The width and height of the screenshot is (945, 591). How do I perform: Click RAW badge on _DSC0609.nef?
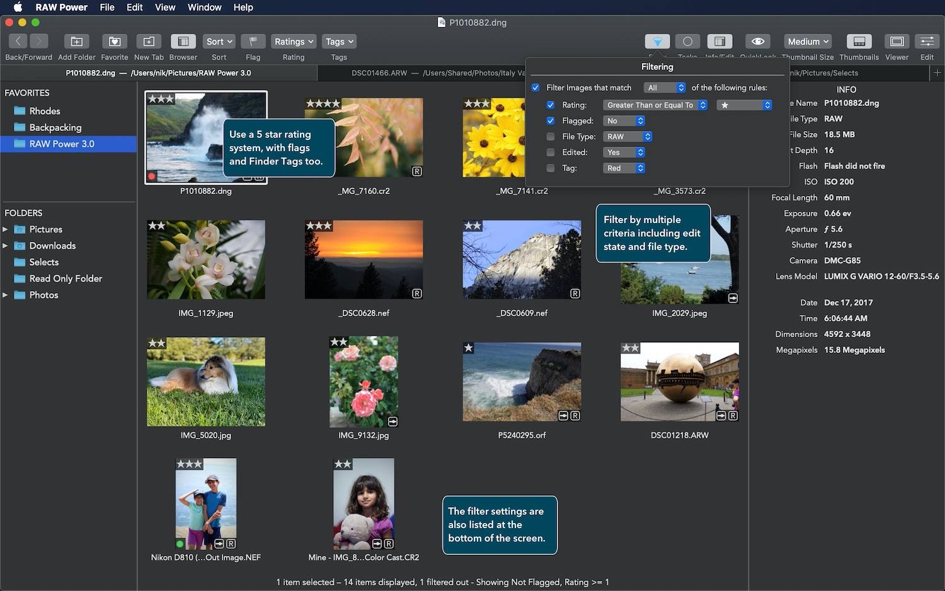tap(575, 294)
